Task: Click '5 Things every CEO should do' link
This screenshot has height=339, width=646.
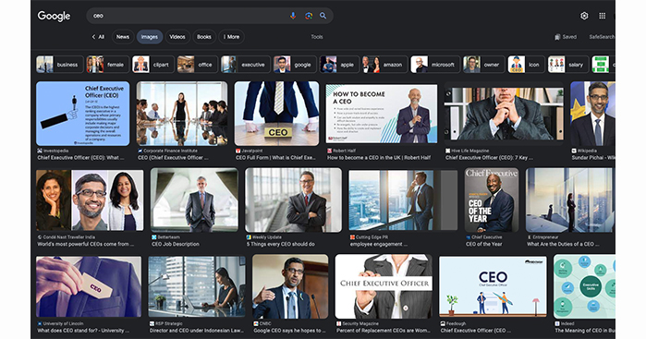Action: [281, 244]
